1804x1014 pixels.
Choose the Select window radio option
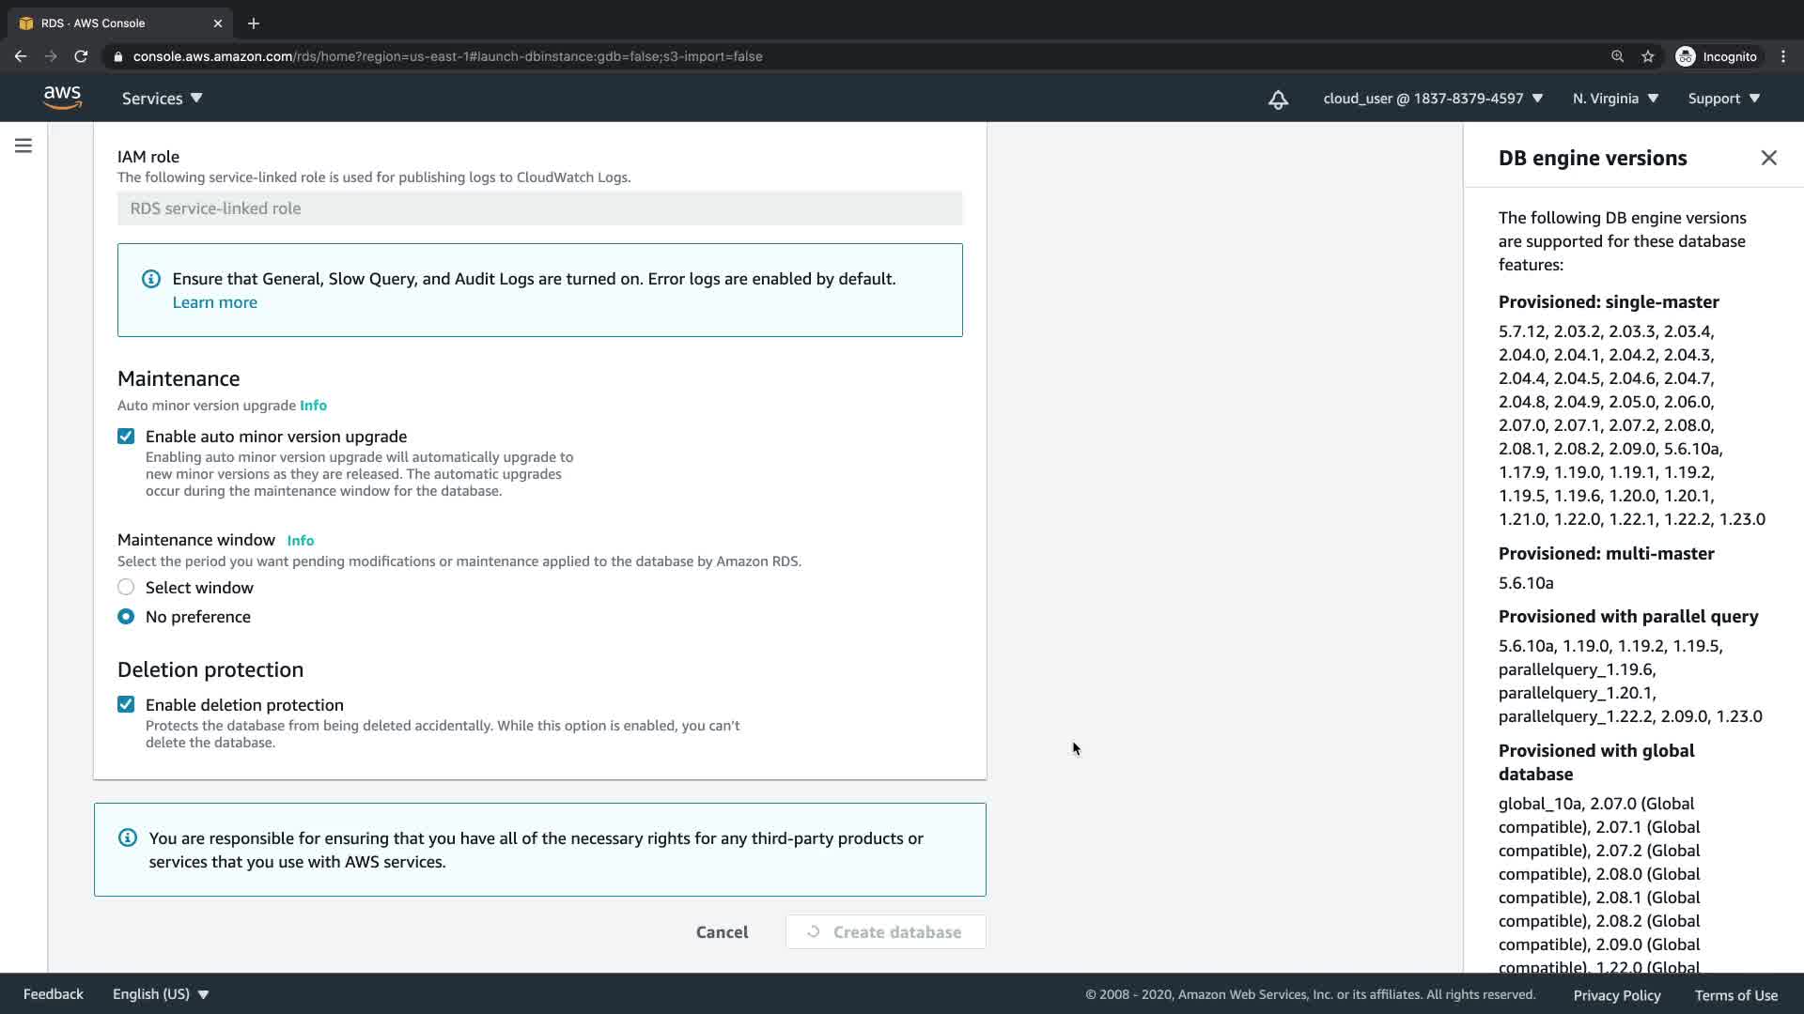click(x=126, y=588)
